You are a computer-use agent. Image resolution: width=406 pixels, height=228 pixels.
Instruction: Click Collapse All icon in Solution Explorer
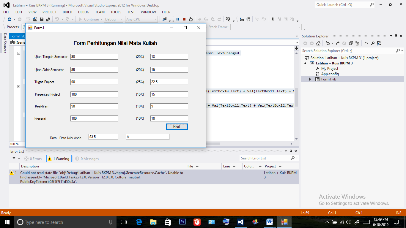351,43
